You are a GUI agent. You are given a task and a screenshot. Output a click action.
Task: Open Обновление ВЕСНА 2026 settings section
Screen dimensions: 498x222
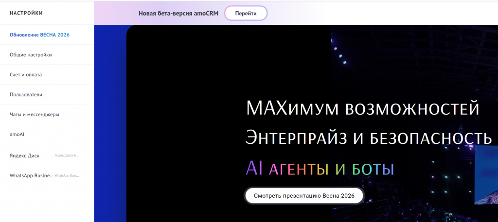47,35
